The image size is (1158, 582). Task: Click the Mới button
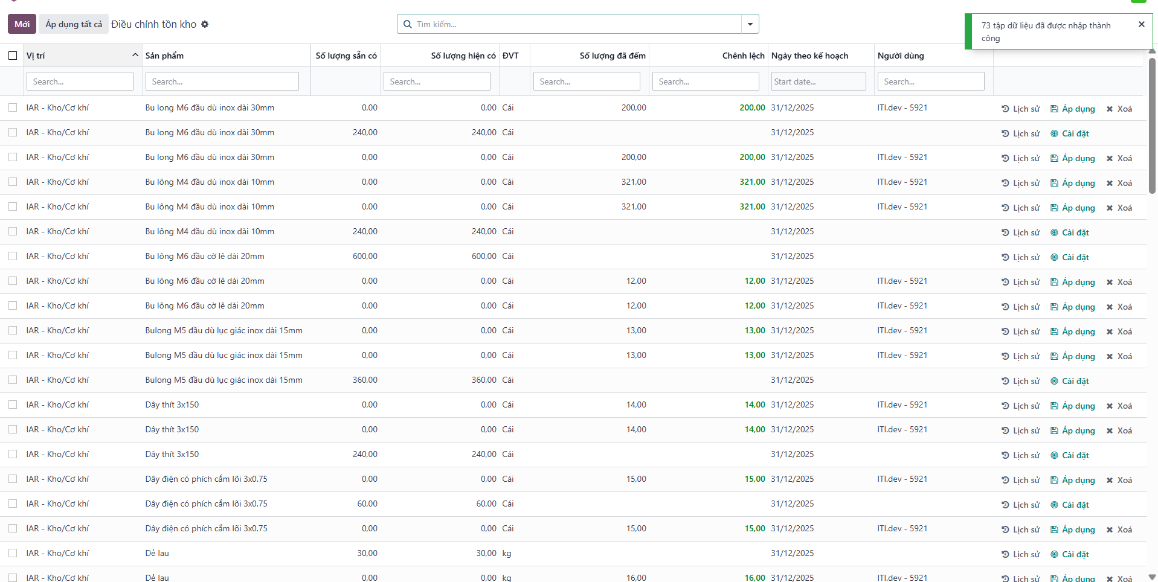pyautogui.click(x=22, y=24)
